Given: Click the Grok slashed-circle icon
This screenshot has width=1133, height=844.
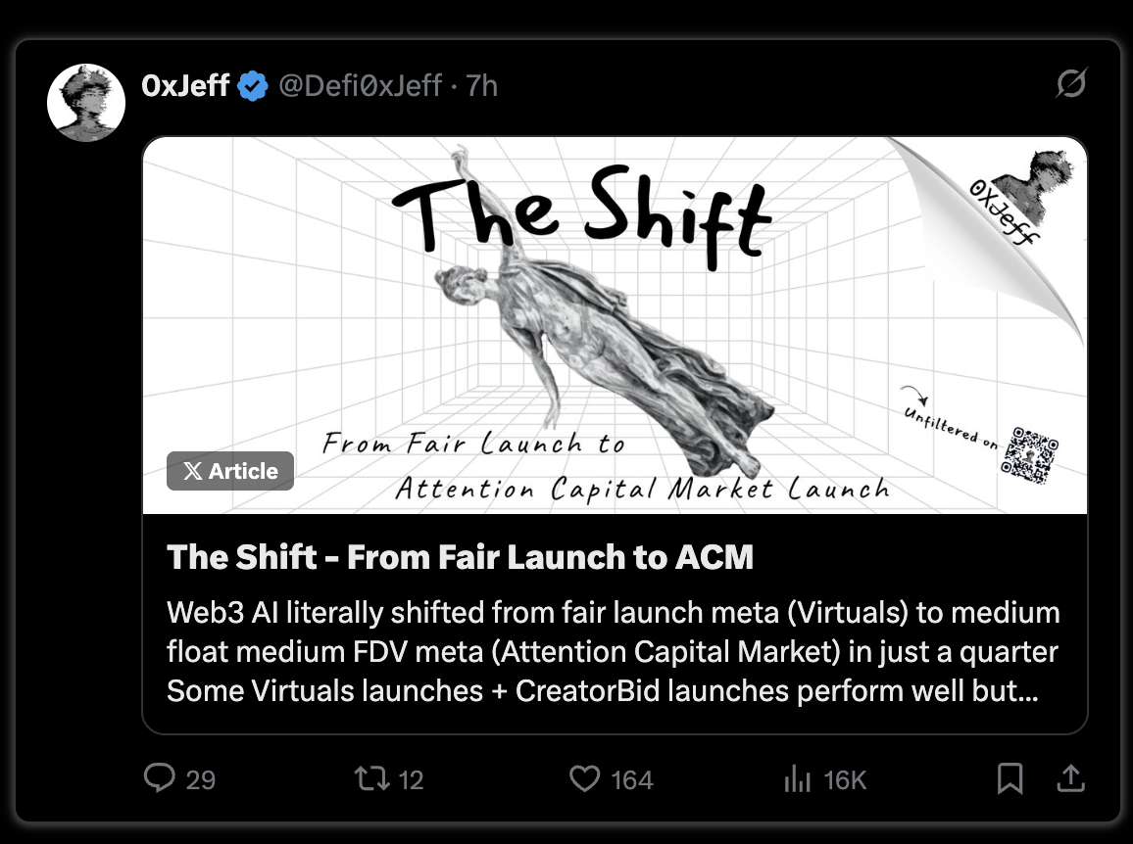Looking at the screenshot, I should click(1071, 83).
